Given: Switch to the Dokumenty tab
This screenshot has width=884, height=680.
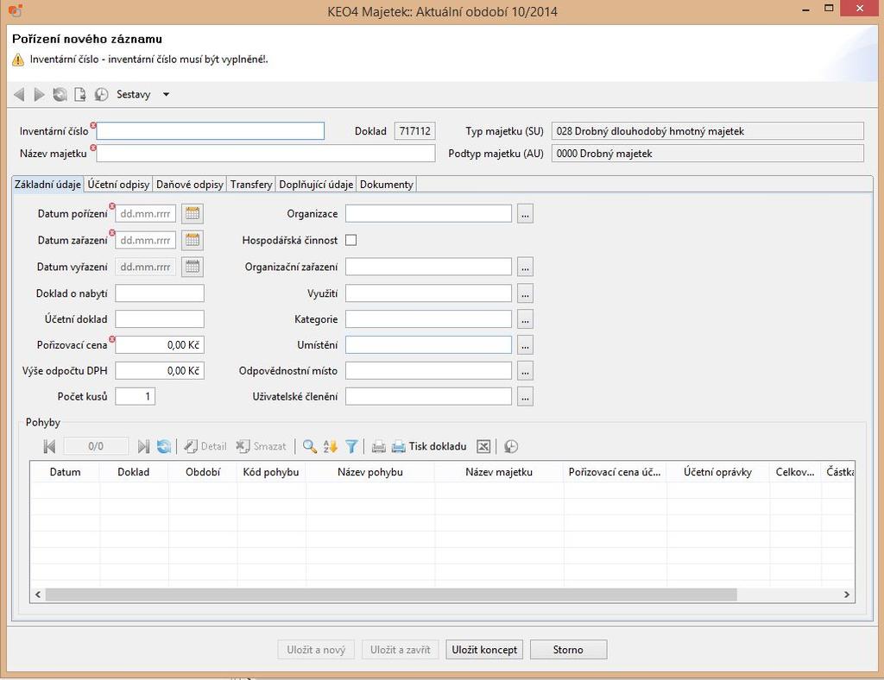Looking at the screenshot, I should click(x=387, y=184).
